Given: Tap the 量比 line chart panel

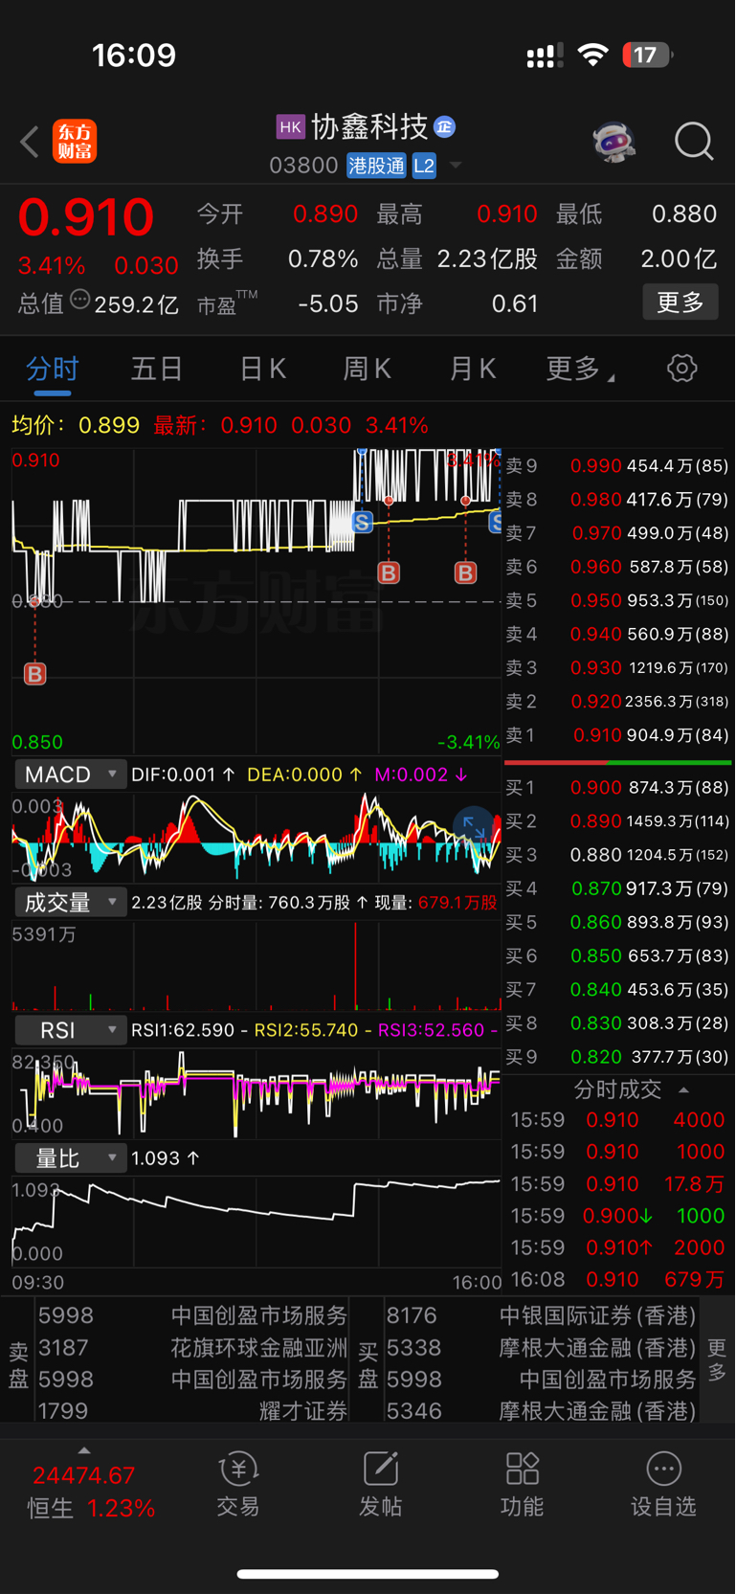Looking at the screenshot, I should pos(256,1223).
